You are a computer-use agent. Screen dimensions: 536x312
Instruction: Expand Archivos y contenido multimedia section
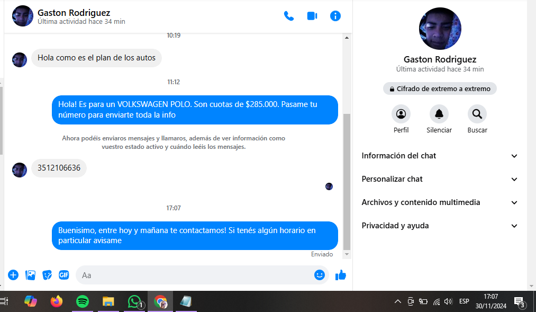(x=439, y=202)
